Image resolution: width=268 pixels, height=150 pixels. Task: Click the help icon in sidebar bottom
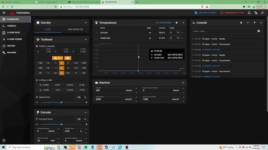(4, 141)
